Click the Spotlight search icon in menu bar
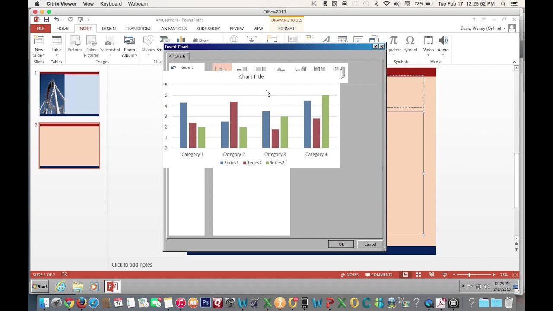 [x=503, y=4]
